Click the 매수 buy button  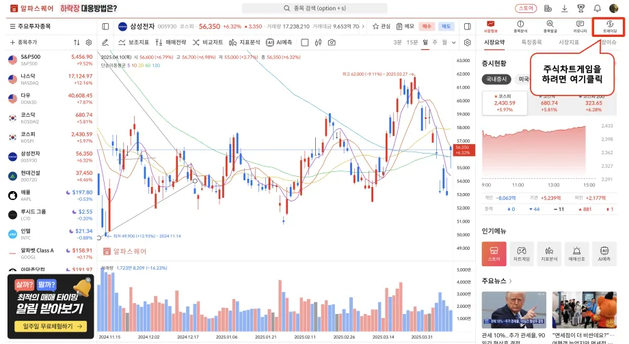(x=427, y=27)
